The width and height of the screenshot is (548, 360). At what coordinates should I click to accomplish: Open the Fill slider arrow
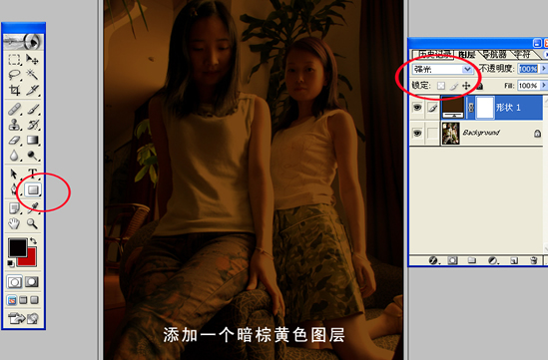coord(543,85)
